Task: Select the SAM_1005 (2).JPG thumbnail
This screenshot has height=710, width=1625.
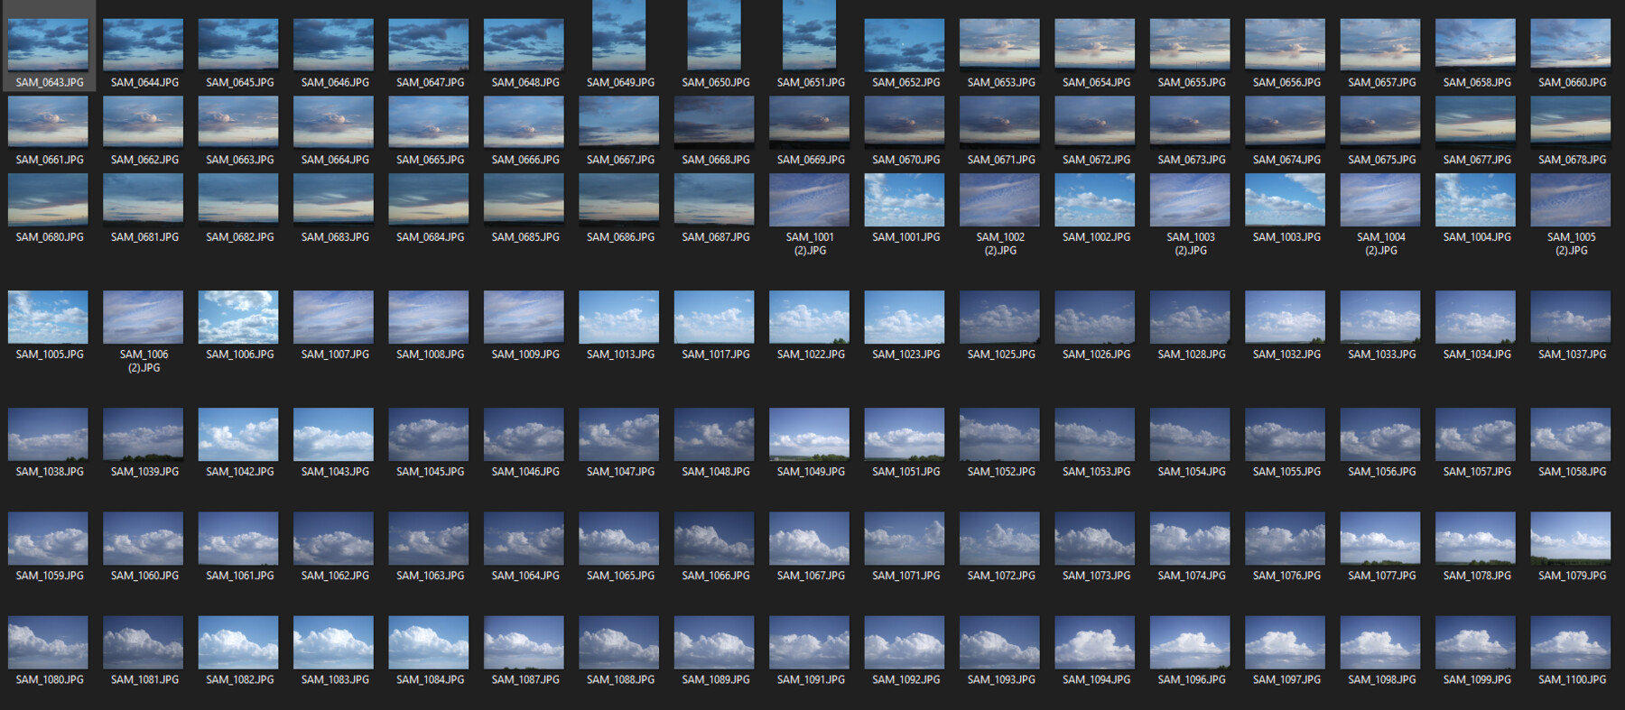Action: pyautogui.click(x=1571, y=199)
